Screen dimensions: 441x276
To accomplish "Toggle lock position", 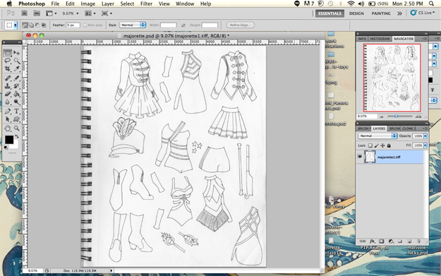I will [382, 145].
